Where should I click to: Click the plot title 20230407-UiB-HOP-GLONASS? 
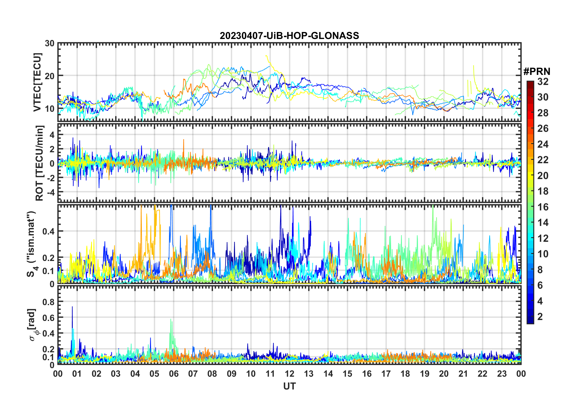click(x=289, y=36)
